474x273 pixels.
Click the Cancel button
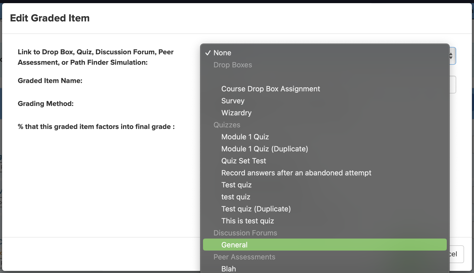point(456,254)
